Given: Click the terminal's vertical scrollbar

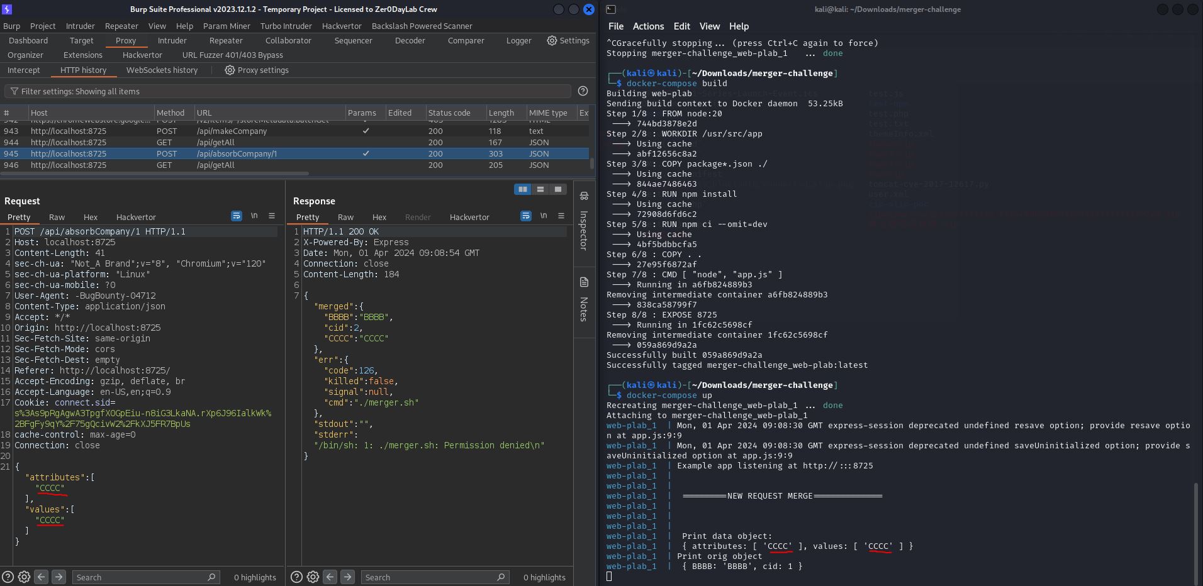Looking at the screenshot, I should point(1195,533).
